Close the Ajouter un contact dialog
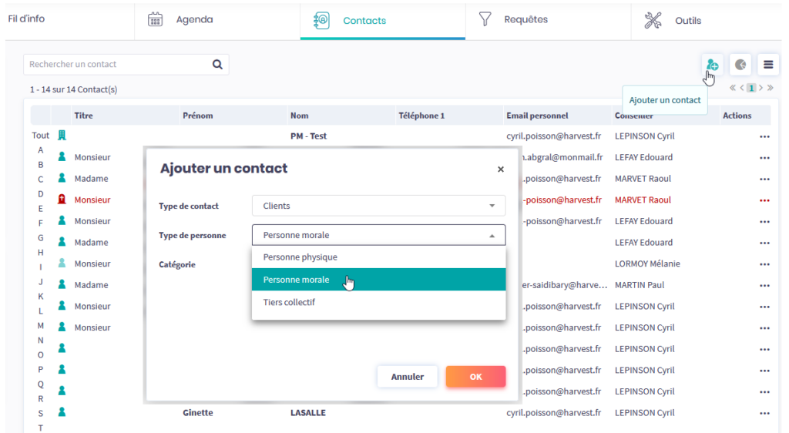The width and height of the screenshot is (789, 433). point(500,170)
